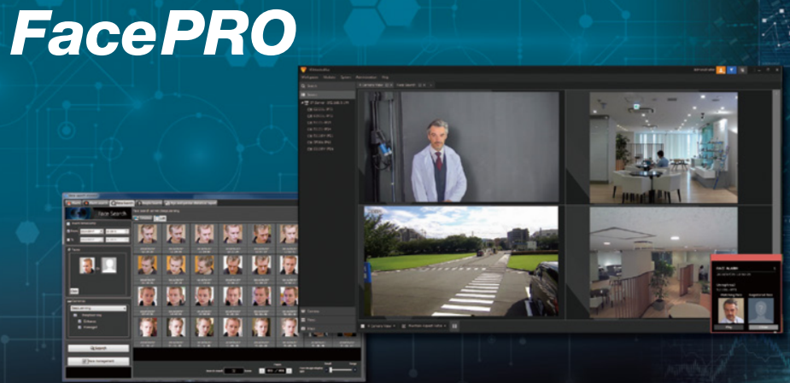Click the grey icon right of the blue icon
This screenshot has width=790, height=383.
pos(742,70)
